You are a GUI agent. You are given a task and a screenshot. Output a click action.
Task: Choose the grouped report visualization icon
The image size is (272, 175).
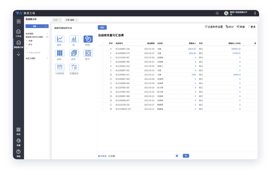[x=60, y=67]
